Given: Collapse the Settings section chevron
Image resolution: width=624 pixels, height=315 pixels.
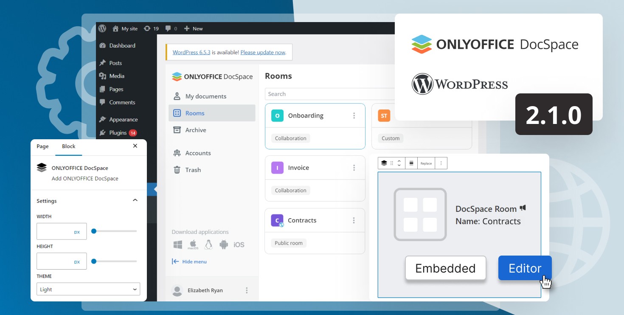Looking at the screenshot, I should (135, 200).
